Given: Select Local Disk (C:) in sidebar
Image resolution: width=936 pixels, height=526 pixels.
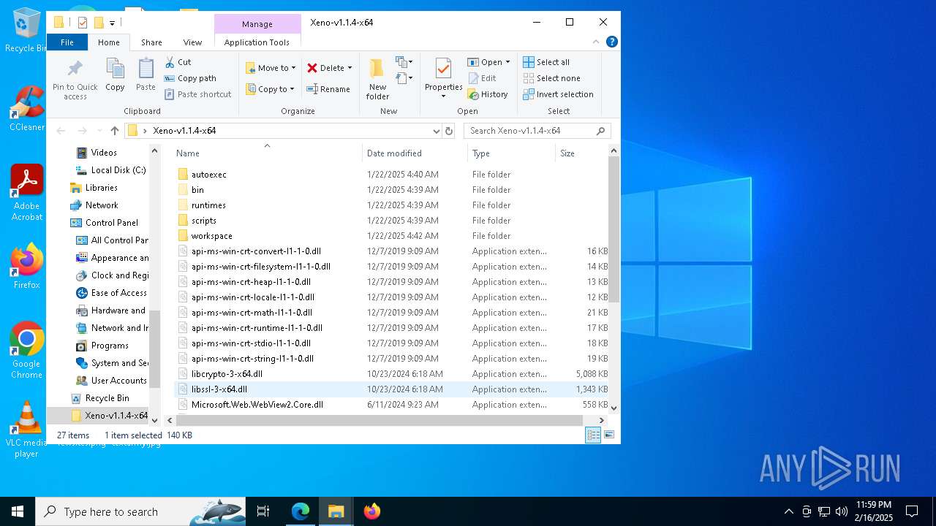Looking at the screenshot, I should pos(118,170).
